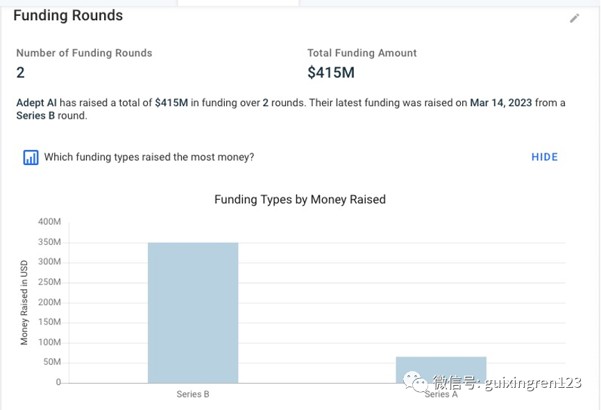The height and width of the screenshot is (410, 601).
Task: Click the Number of Funding Rounds label
Action: click(84, 53)
